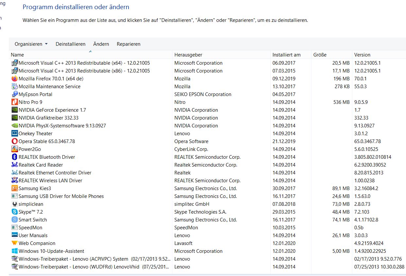Sort by the Größe column header
The height and width of the screenshot is (276, 406).
331,55
